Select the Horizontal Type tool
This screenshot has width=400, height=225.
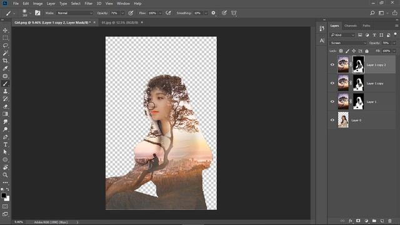[5, 144]
